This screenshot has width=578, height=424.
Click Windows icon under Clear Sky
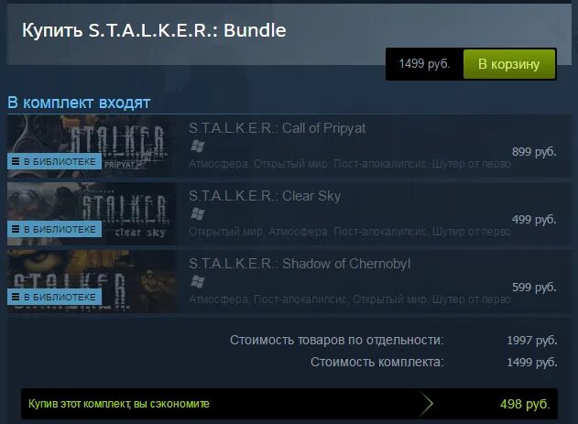(198, 213)
